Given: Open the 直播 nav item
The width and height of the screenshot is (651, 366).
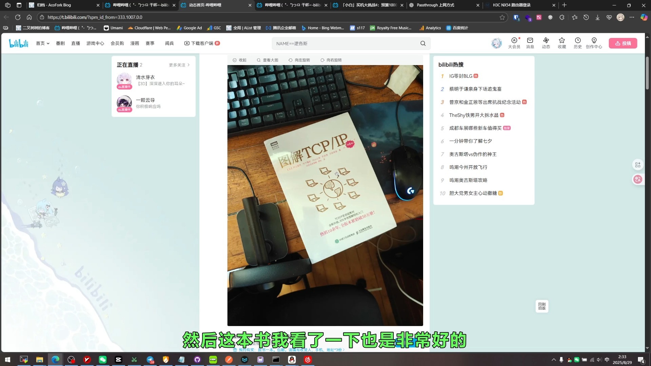Looking at the screenshot, I should pos(76,43).
